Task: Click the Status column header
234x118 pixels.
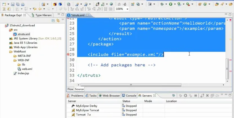Action: coord(132,101)
